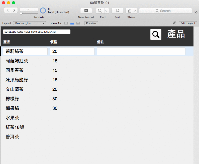Open the Product_List layout dropdown
The height and width of the screenshot is (164, 199).
tap(30, 23)
